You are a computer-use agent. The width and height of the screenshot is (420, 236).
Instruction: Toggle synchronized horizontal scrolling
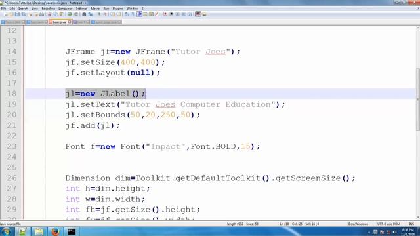[119, 14]
